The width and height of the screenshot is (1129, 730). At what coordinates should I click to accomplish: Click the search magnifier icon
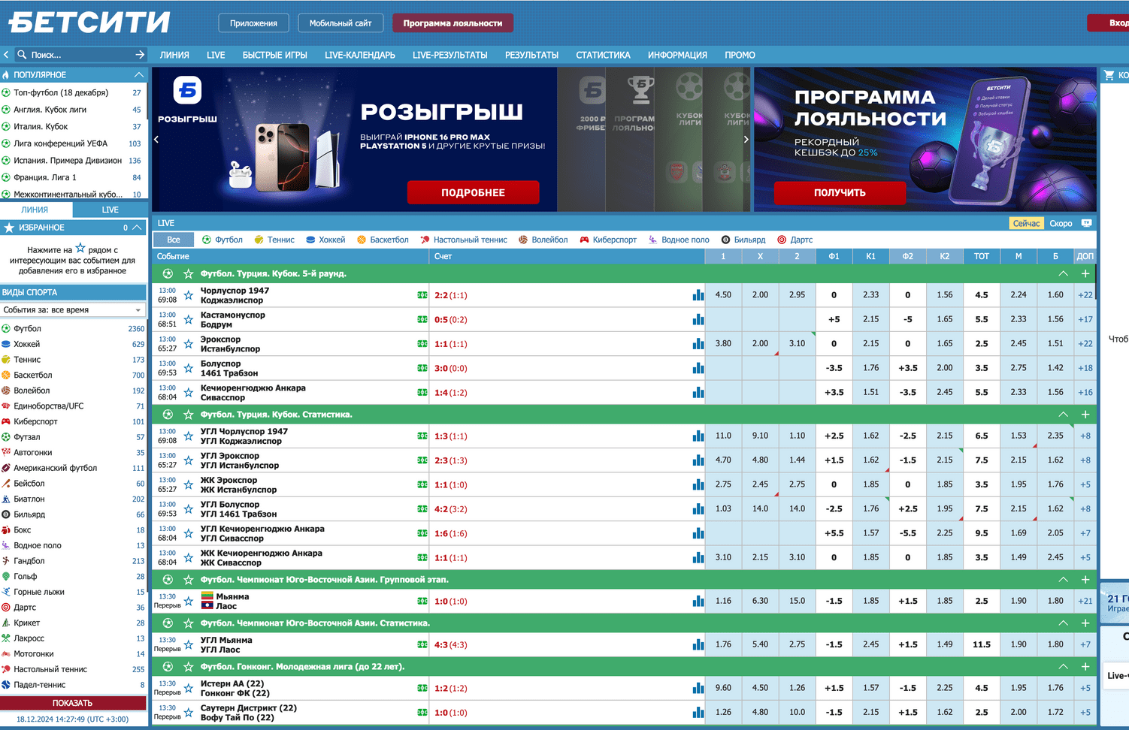coord(22,55)
